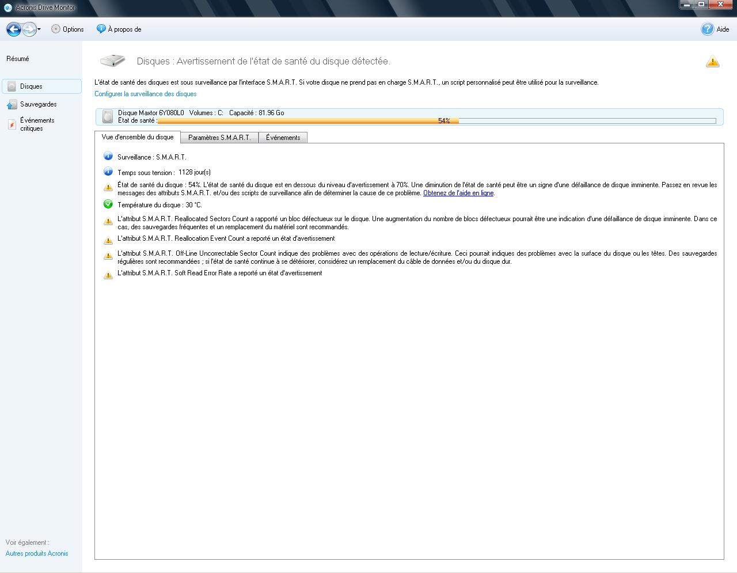This screenshot has width=737, height=573.
Task: Switch to Vue d'ensemble du disque tab
Action: [138, 137]
